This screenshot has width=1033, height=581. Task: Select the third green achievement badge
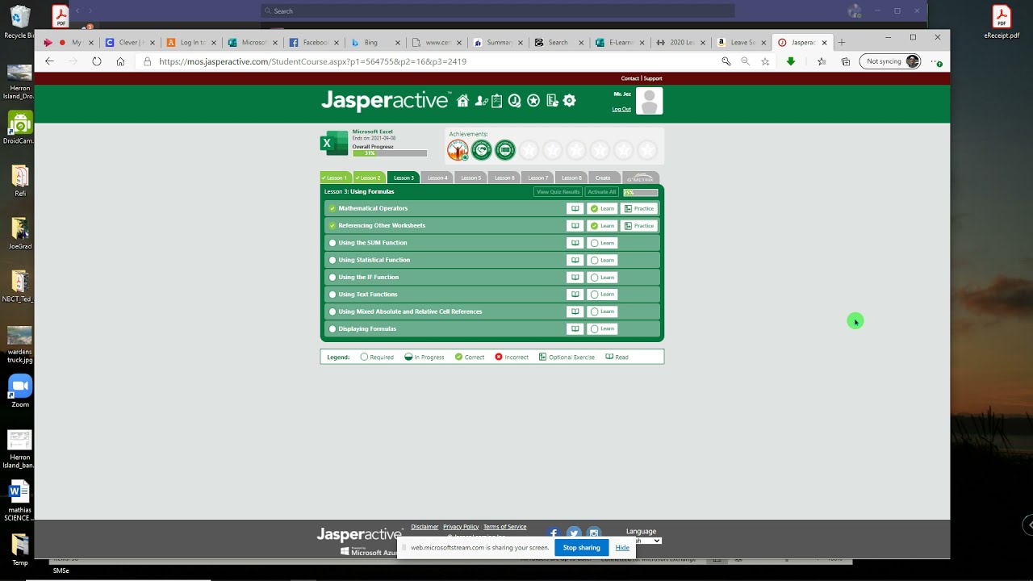505,150
